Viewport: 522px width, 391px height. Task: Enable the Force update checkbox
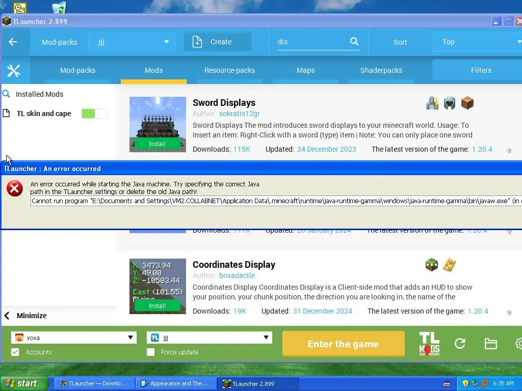tap(150, 352)
